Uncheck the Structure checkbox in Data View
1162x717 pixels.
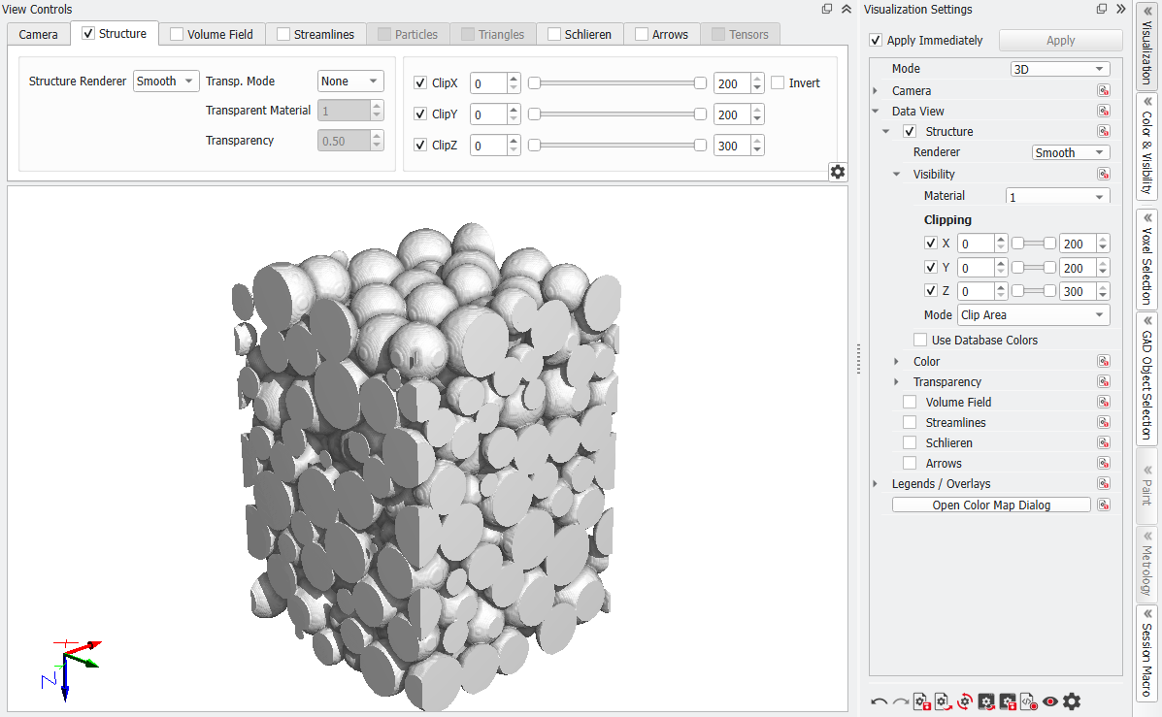click(x=910, y=131)
